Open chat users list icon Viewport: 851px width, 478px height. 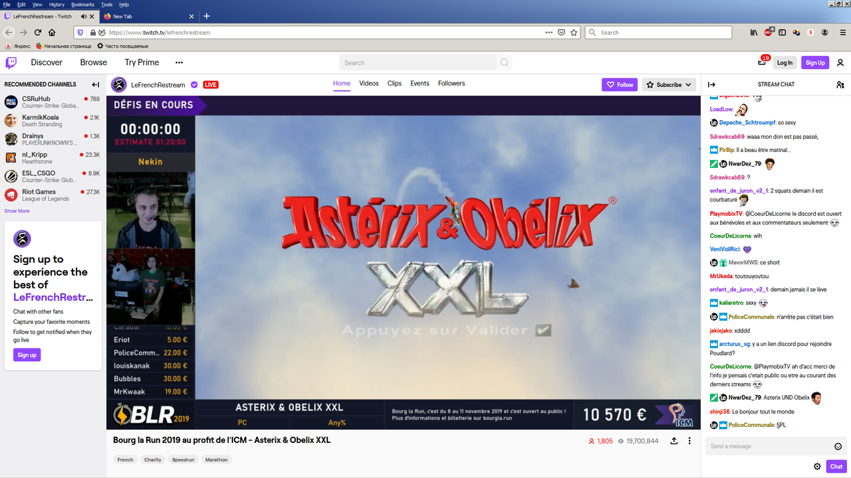pos(840,84)
